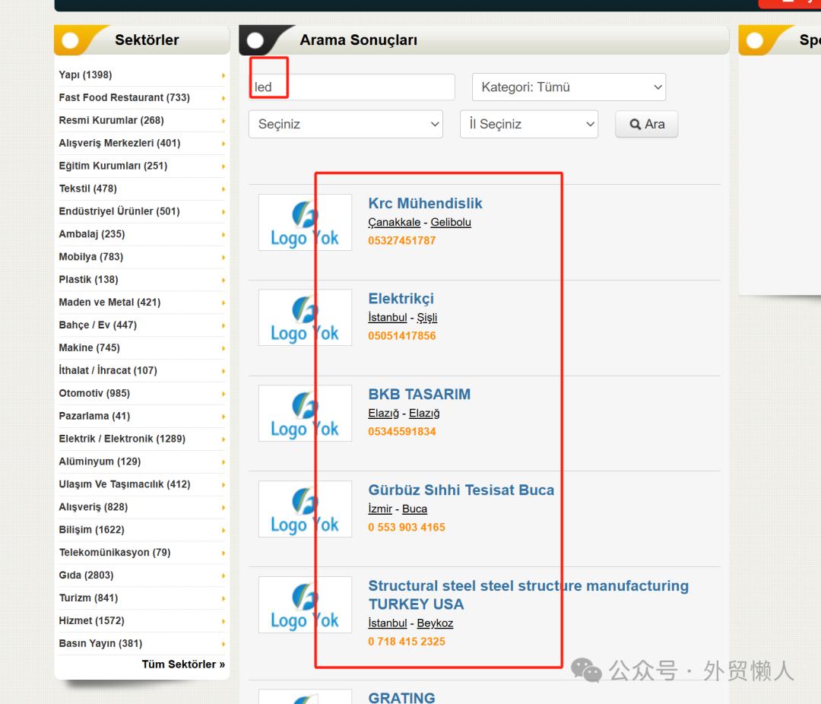
Task: Click phone number 0 553 903 4165
Action: 406,527
